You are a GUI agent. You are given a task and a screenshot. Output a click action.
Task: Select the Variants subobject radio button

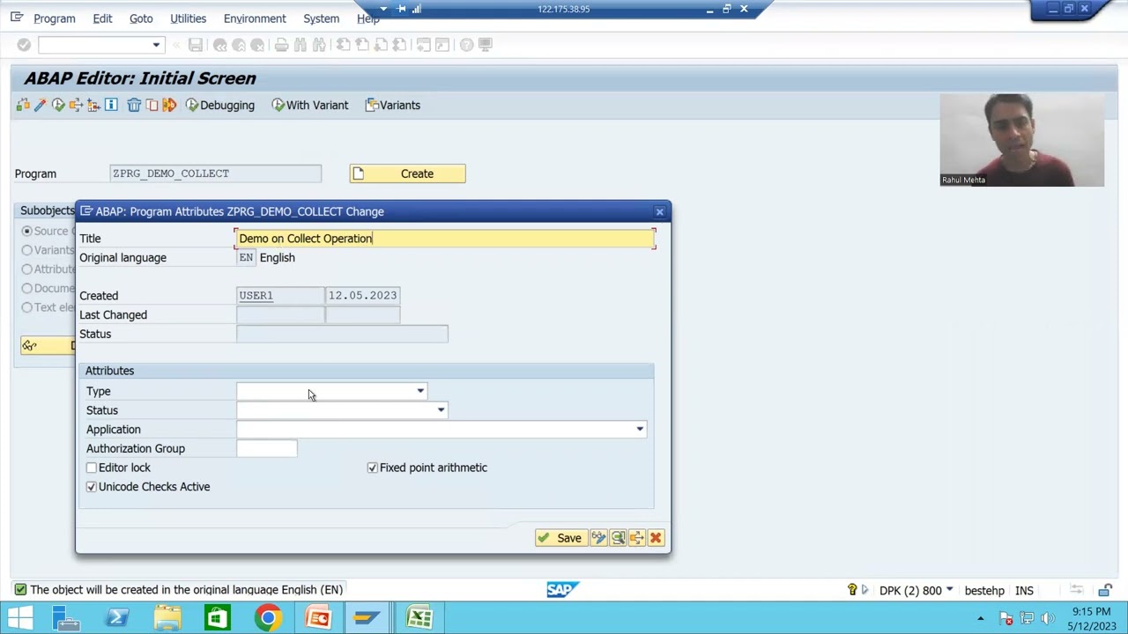pos(27,250)
